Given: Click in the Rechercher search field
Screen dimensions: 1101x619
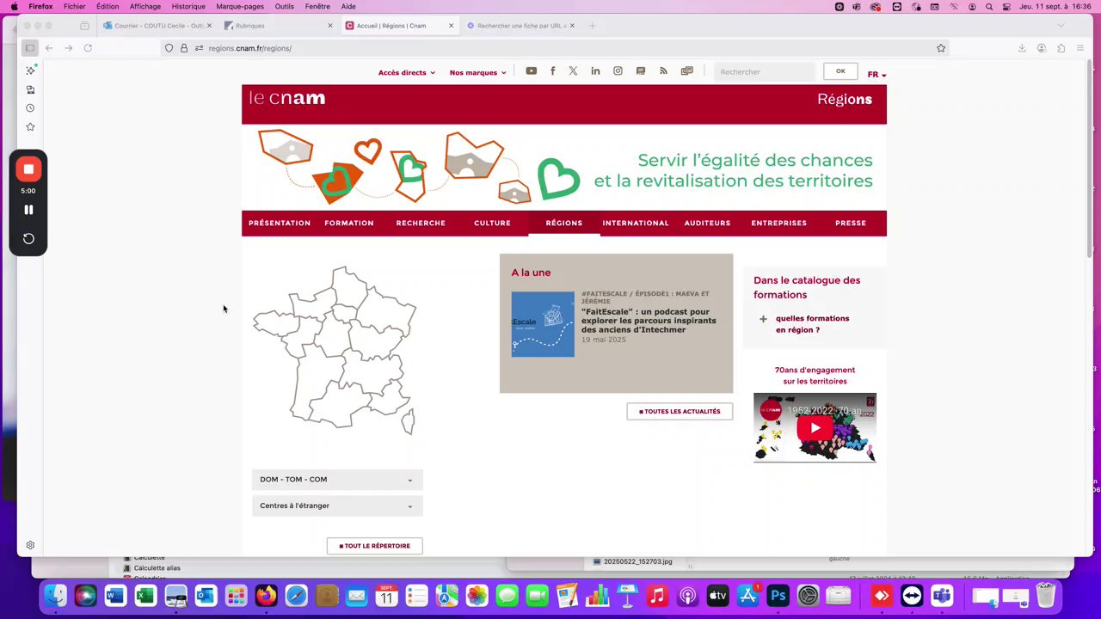Looking at the screenshot, I should [x=764, y=72].
